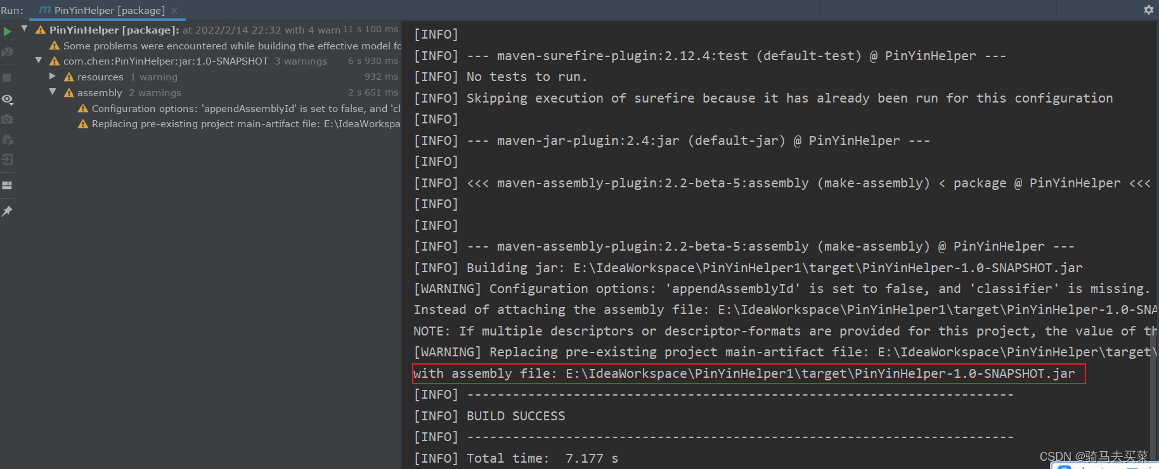
Task: Click the Rerun failed icon below Rerun
Action: pos(8,52)
